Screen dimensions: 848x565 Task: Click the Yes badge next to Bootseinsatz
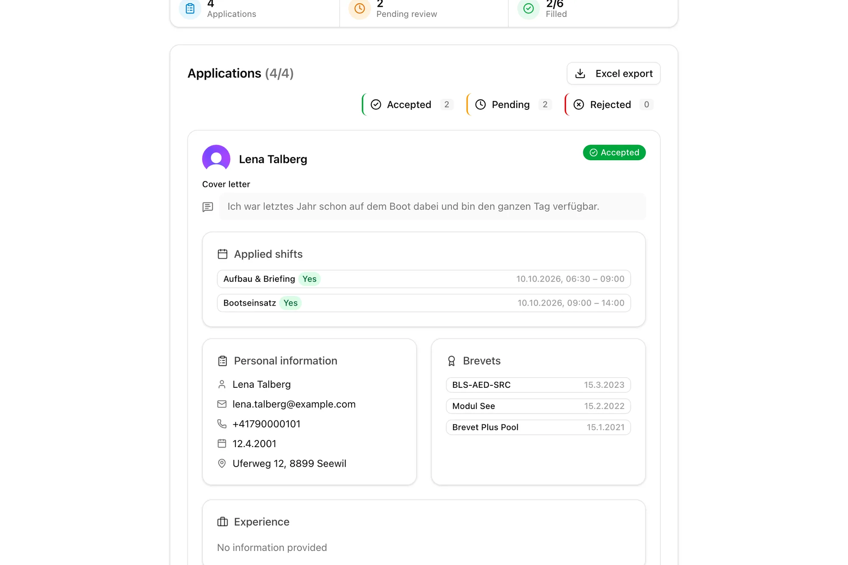point(290,303)
